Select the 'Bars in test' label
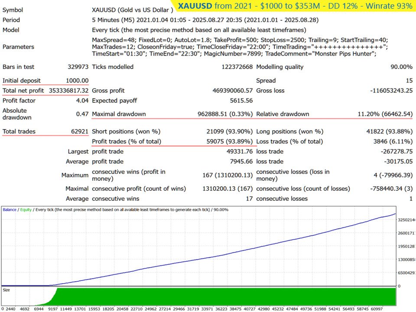 [18, 67]
